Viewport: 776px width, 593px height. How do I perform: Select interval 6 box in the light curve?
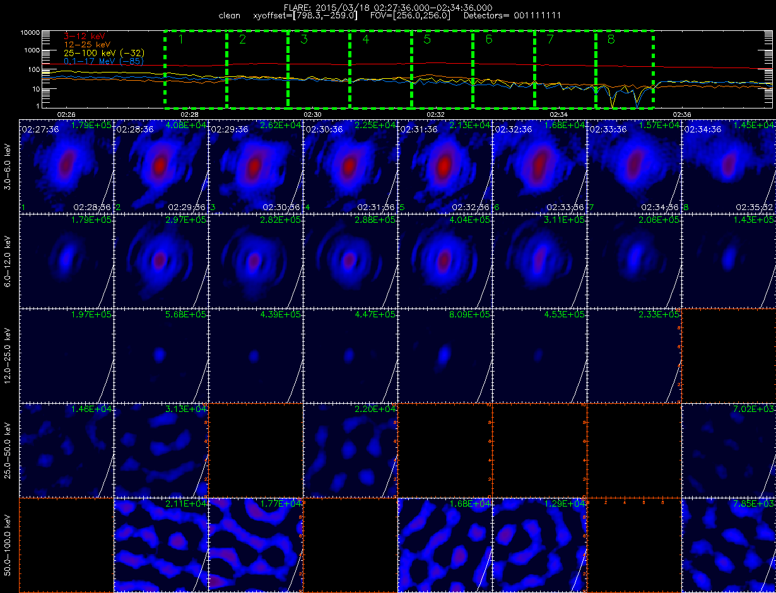click(x=504, y=69)
